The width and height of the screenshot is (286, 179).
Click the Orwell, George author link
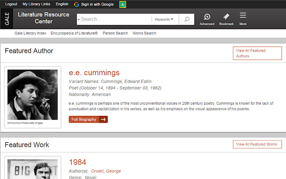coord(106,171)
